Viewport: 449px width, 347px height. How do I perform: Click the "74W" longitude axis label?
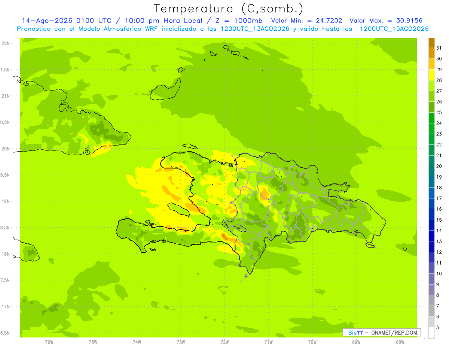[x=137, y=342]
